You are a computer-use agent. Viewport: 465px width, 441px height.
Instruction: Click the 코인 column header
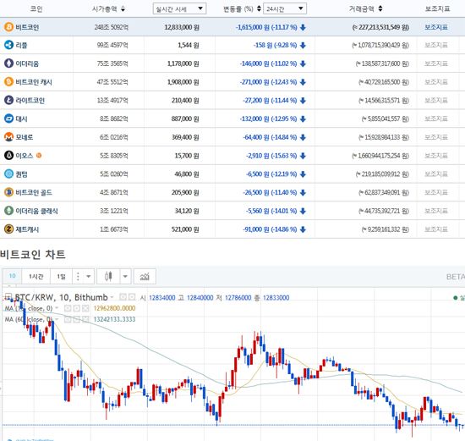(x=36, y=9)
